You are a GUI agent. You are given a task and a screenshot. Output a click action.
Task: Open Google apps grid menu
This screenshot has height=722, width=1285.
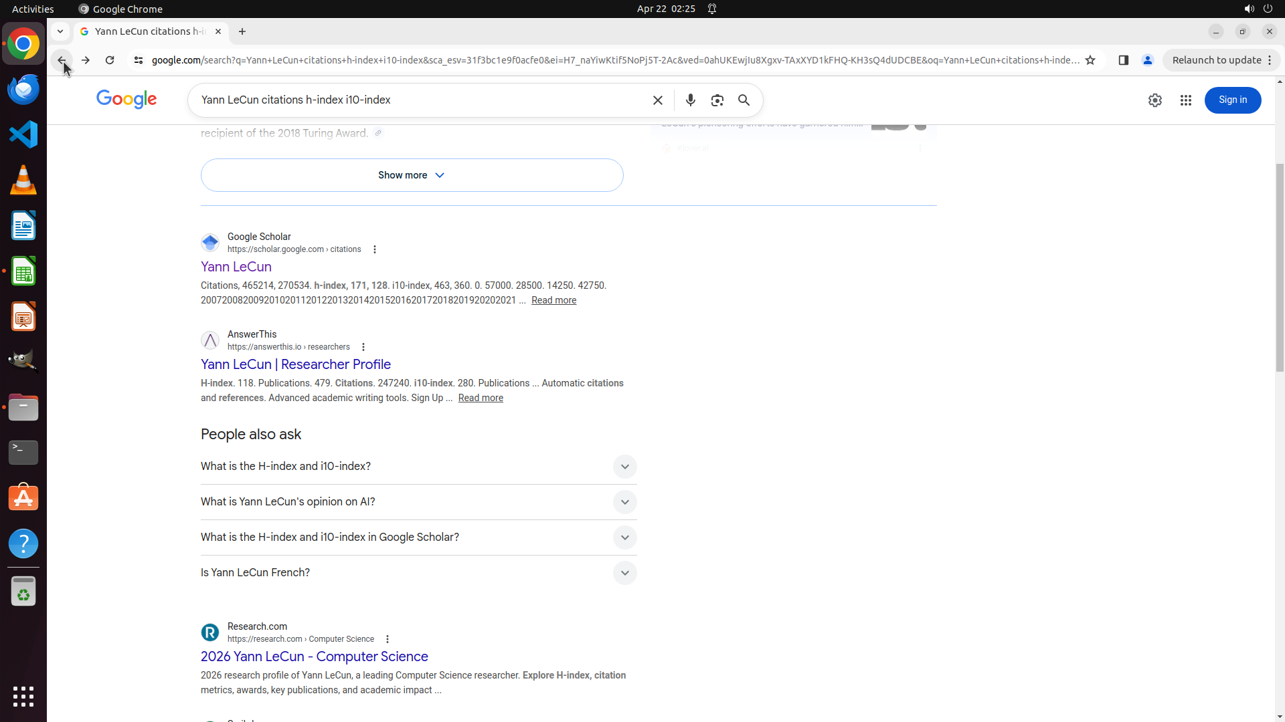click(1185, 100)
